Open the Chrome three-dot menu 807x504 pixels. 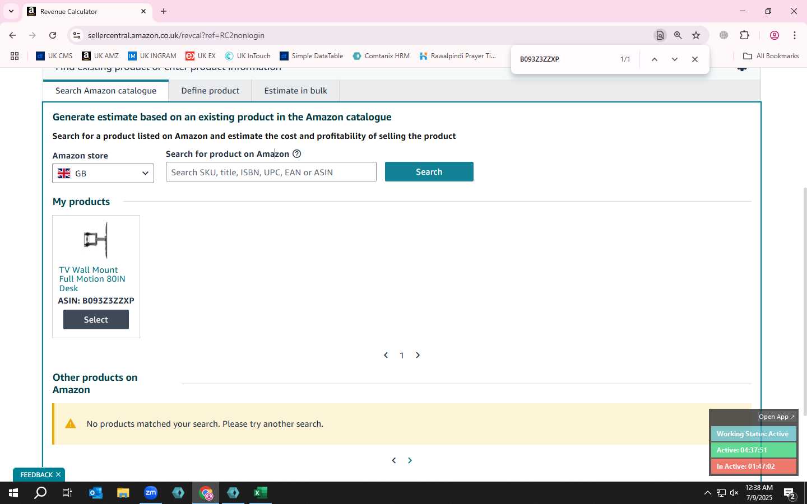(x=795, y=35)
